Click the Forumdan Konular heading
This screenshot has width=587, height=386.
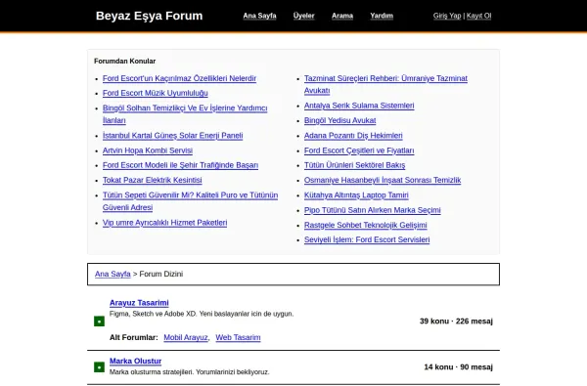click(124, 61)
